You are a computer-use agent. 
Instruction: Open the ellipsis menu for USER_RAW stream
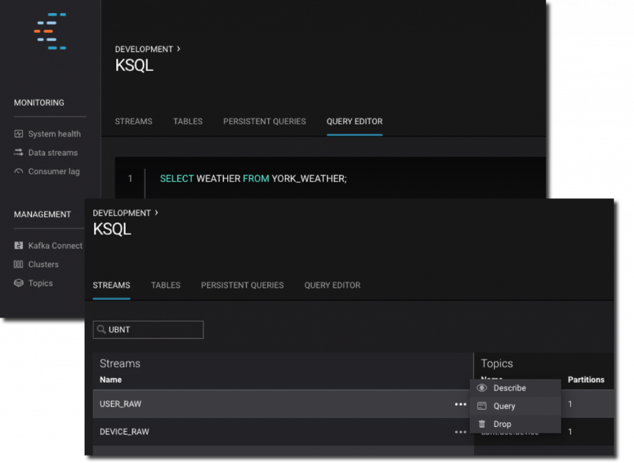coord(460,403)
